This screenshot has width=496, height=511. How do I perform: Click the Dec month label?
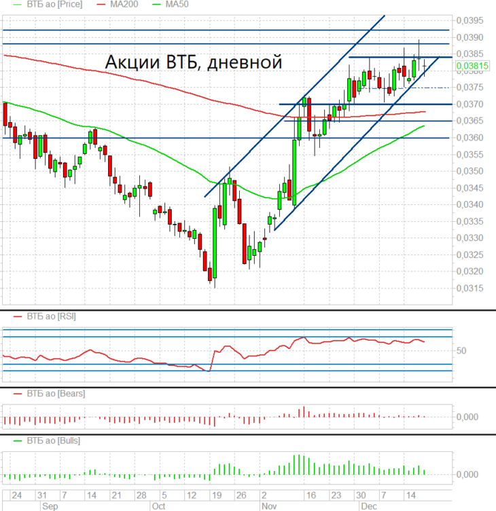pos(369,506)
